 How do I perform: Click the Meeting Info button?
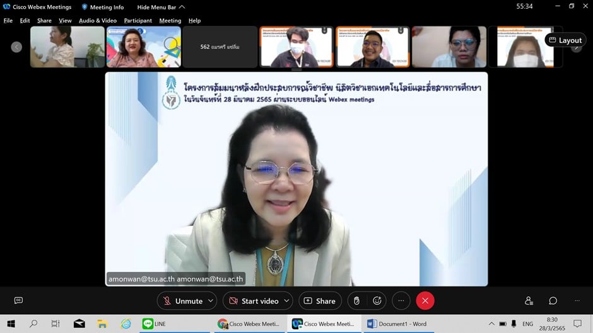pos(103,7)
